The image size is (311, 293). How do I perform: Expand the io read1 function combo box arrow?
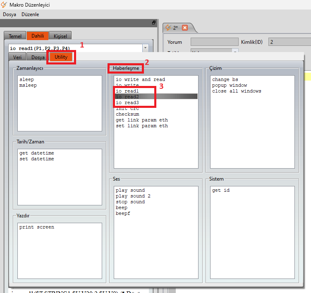coord(145,48)
